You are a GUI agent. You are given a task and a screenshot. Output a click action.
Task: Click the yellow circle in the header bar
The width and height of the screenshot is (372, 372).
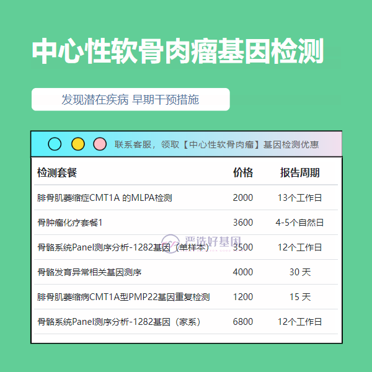[78, 144]
